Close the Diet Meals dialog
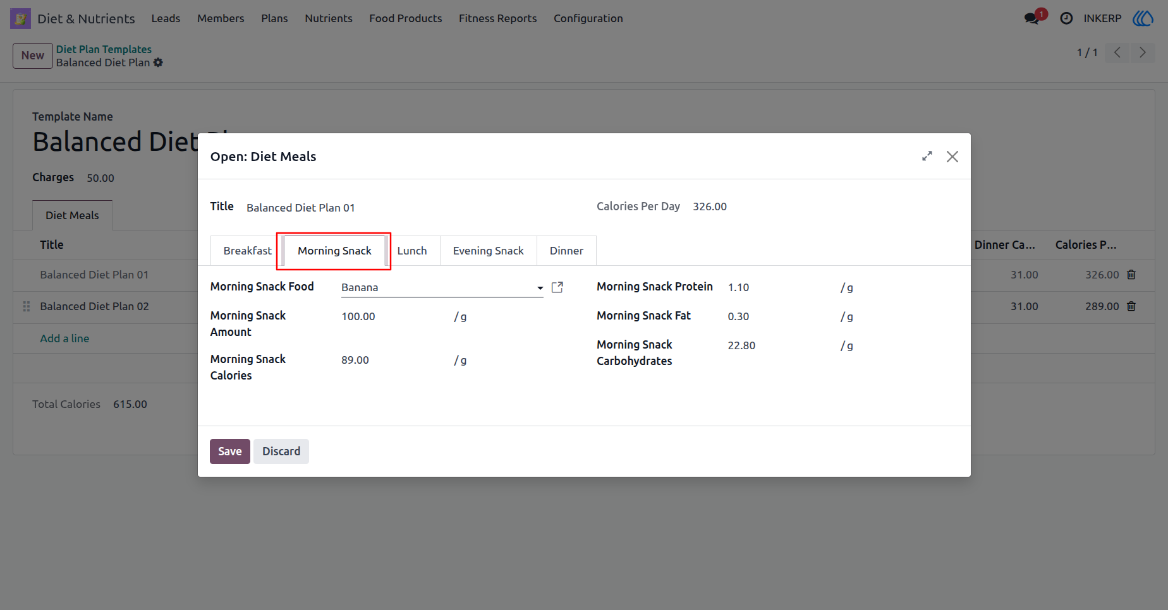 pyautogui.click(x=952, y=157)
